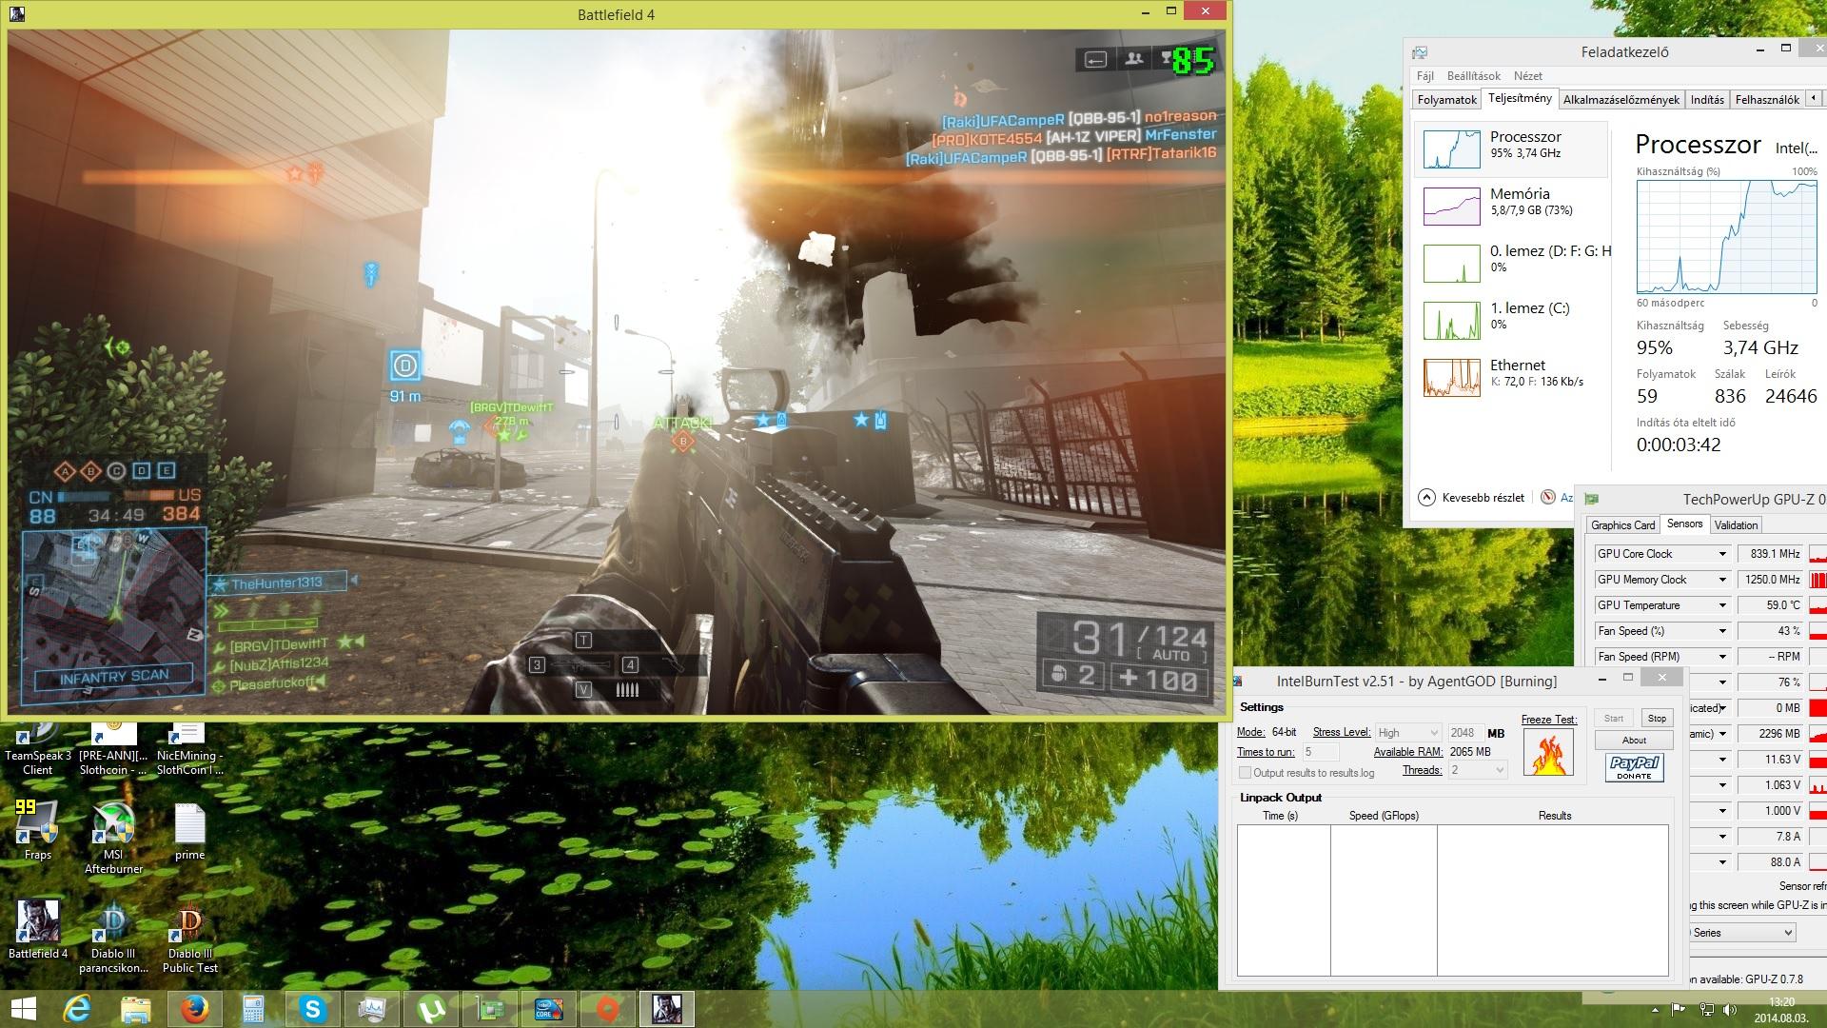
Task: Launch the Battlefield 4 desktop shortcut
Action: coord(38,929)
